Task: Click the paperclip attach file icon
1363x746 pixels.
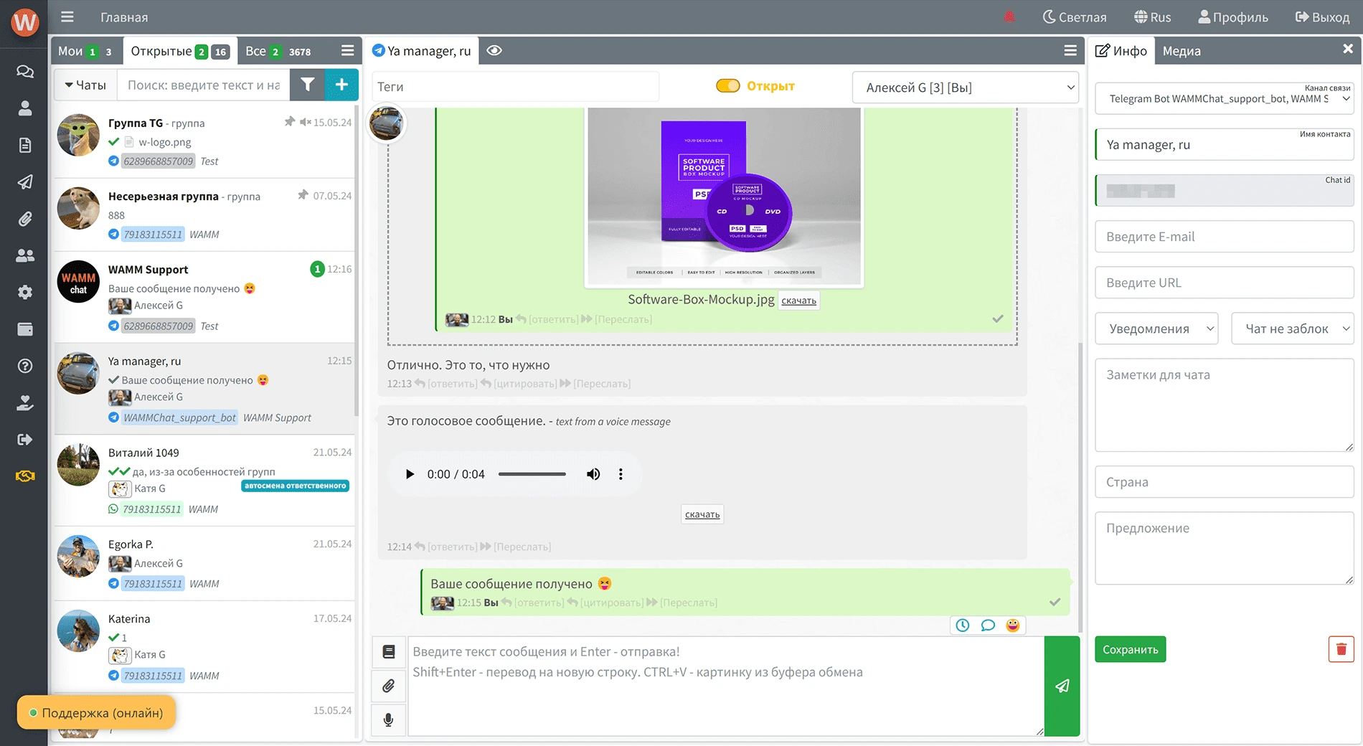Action: coord(388,686)
